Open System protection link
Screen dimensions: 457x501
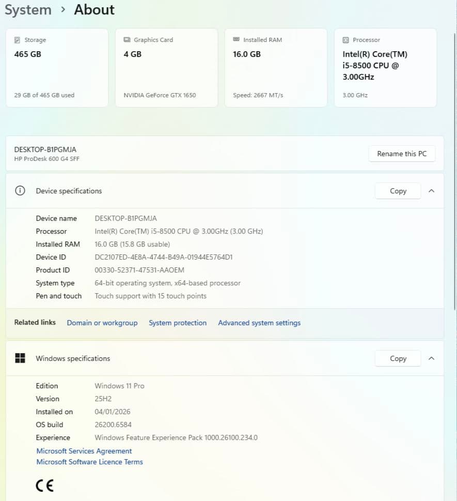coord(178,323)
